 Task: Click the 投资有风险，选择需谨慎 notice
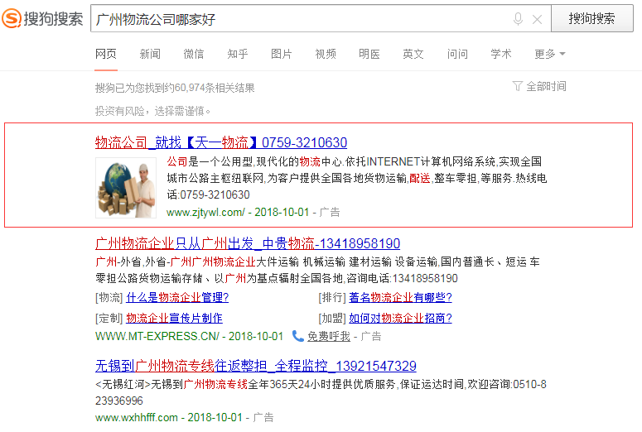point(152,111)
